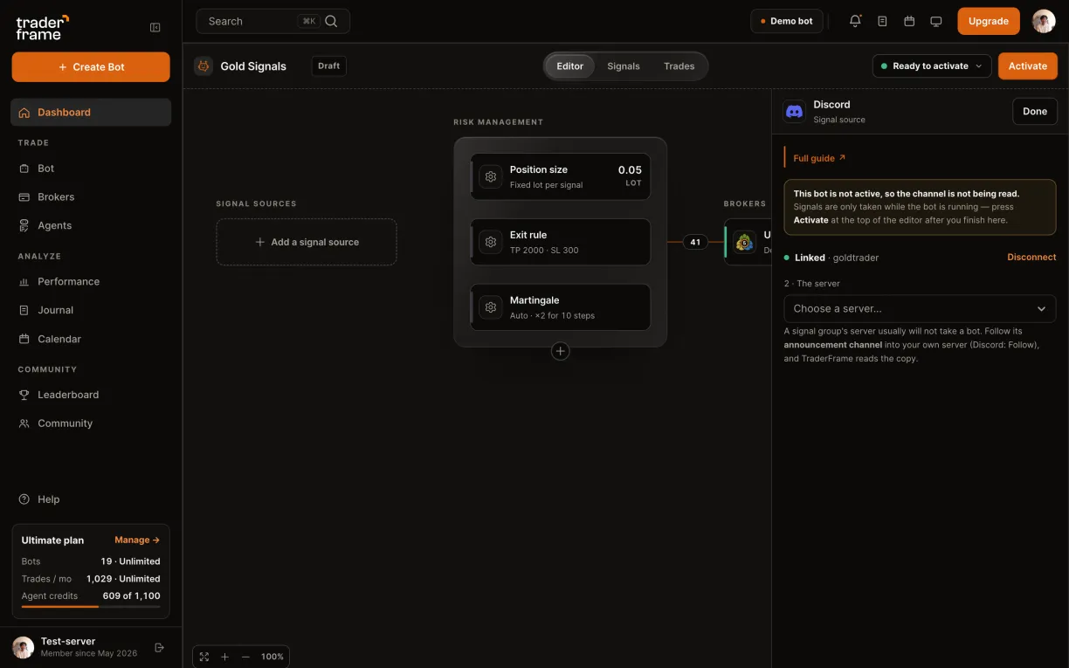Expand the Ready to activate dropdown
This screenshot has width=1069, height=668.
tap(932, 65)
